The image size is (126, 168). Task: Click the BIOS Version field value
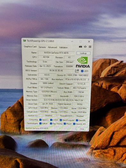[56, 71]
